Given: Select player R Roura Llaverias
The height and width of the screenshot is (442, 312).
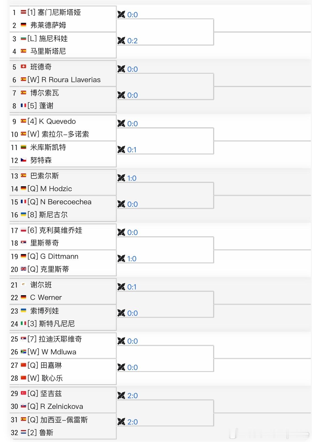Looking at the screenshot, I should [x=71, y=80].
